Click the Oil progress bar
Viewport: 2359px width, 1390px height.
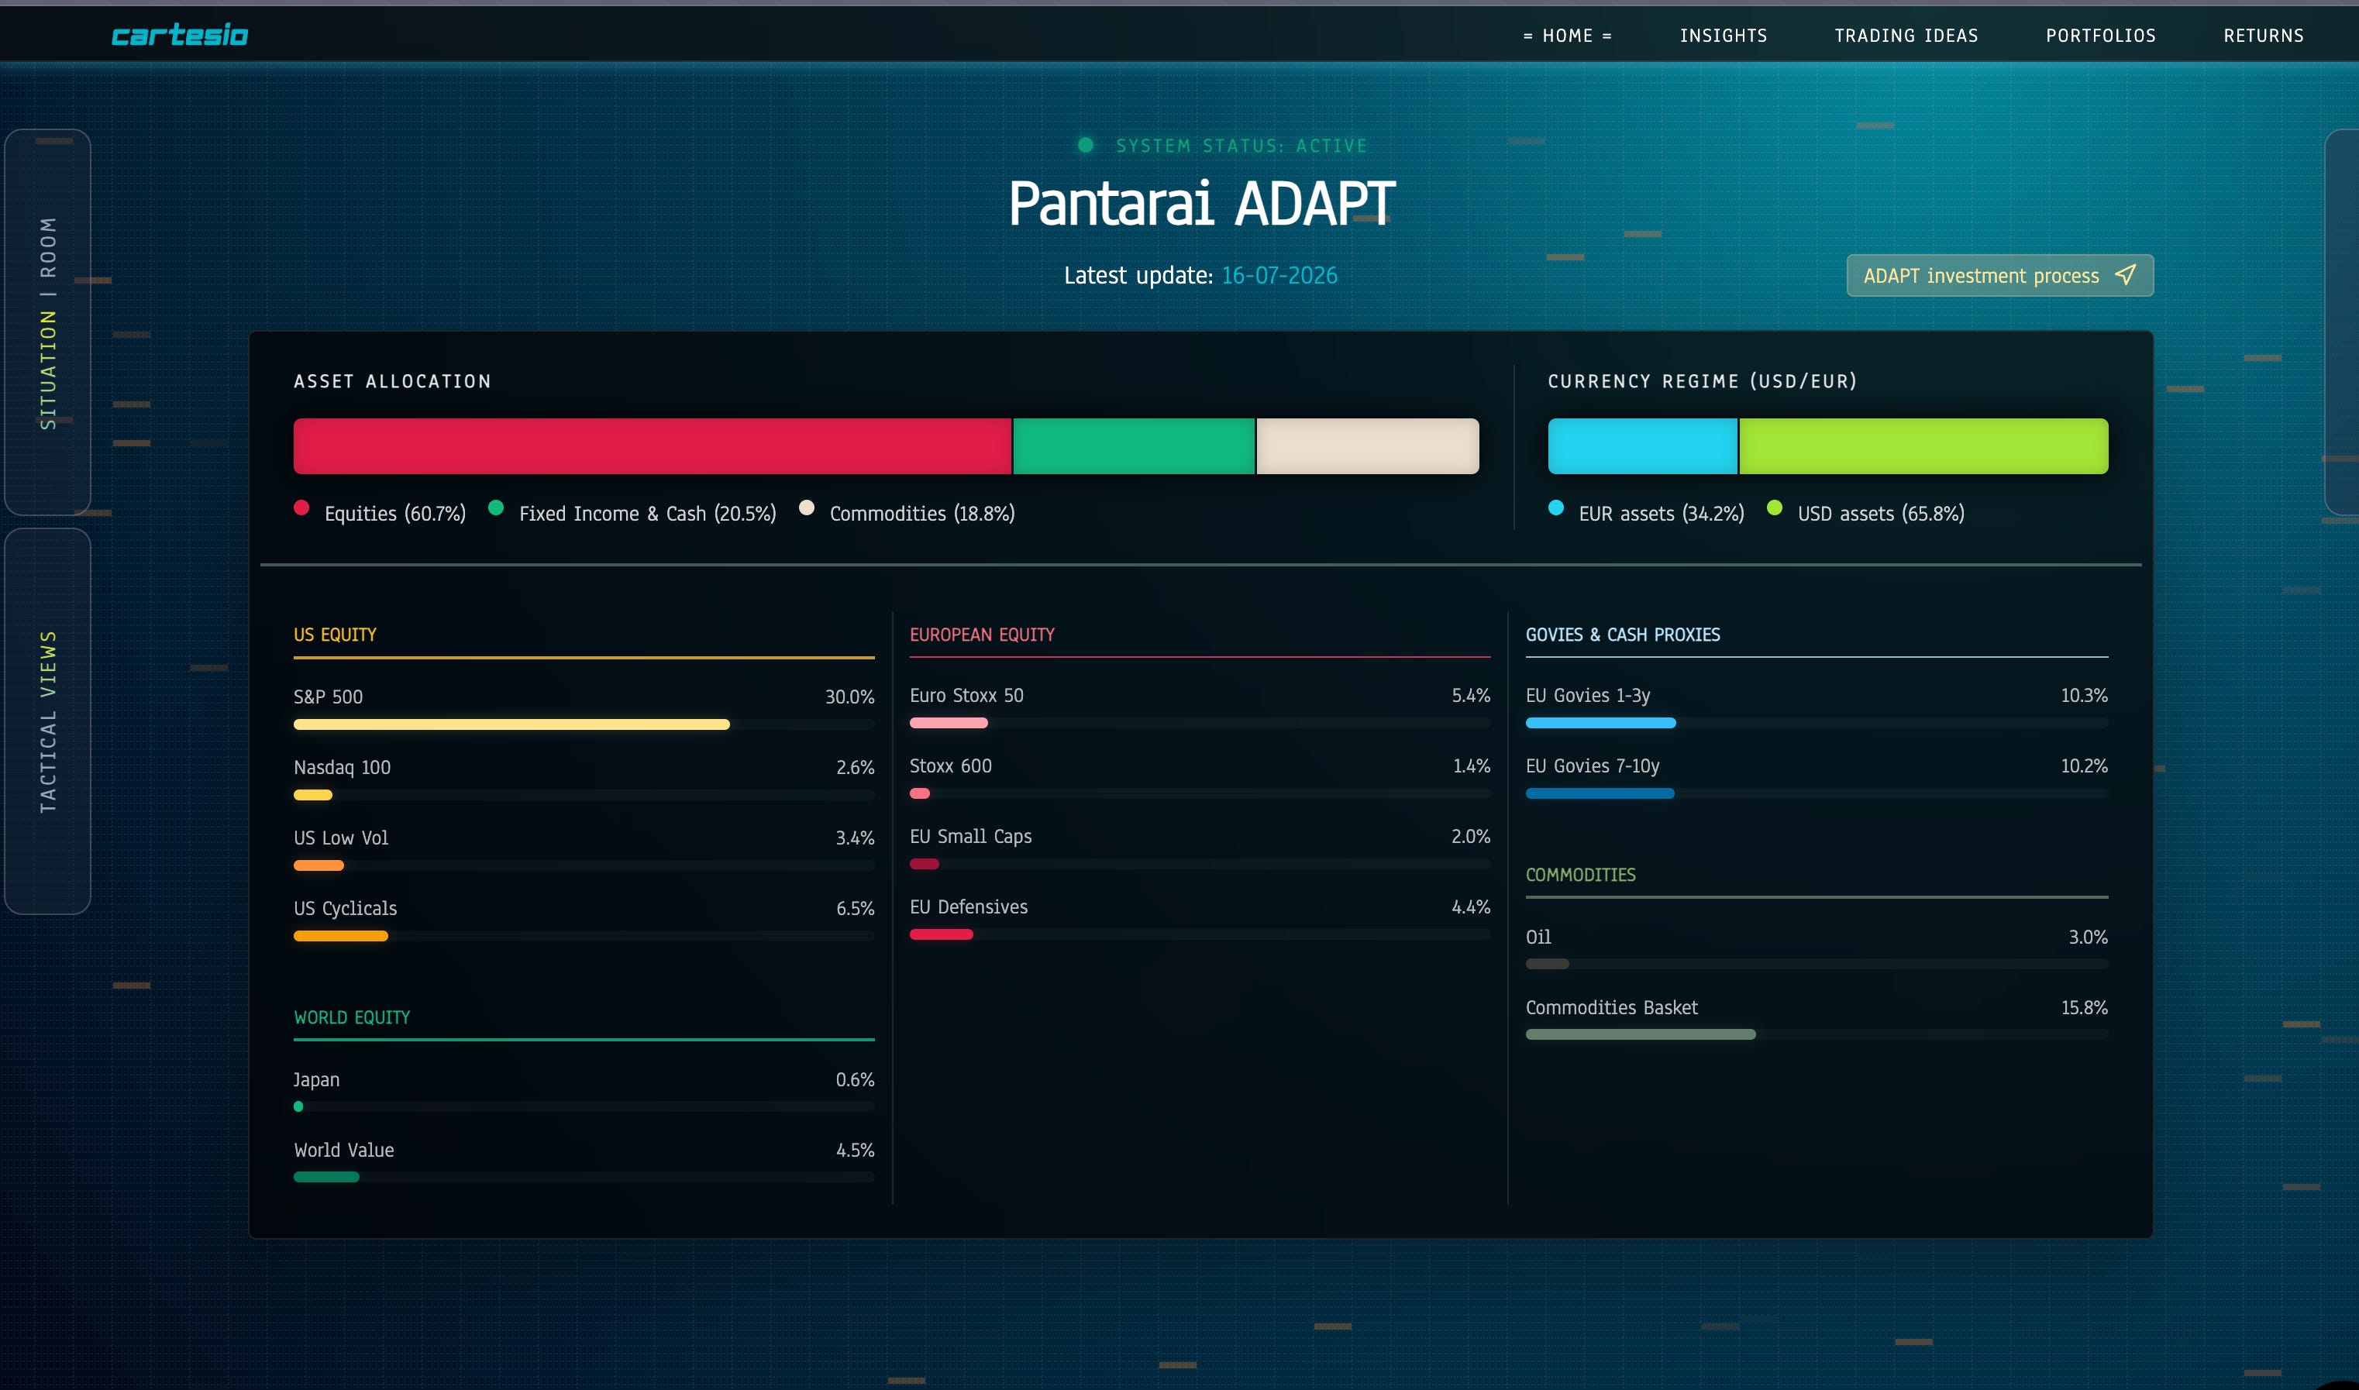tap(1817, 964)
